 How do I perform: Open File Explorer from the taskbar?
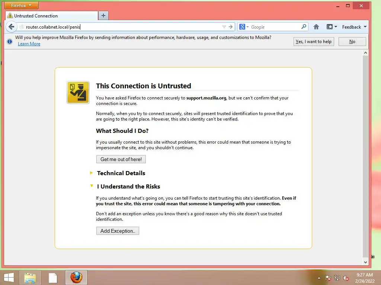[x=30, y=278]
